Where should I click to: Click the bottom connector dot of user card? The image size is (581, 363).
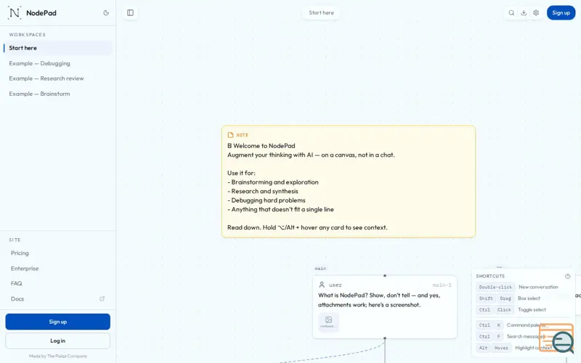pyautogui.click(x=385, y=338)
